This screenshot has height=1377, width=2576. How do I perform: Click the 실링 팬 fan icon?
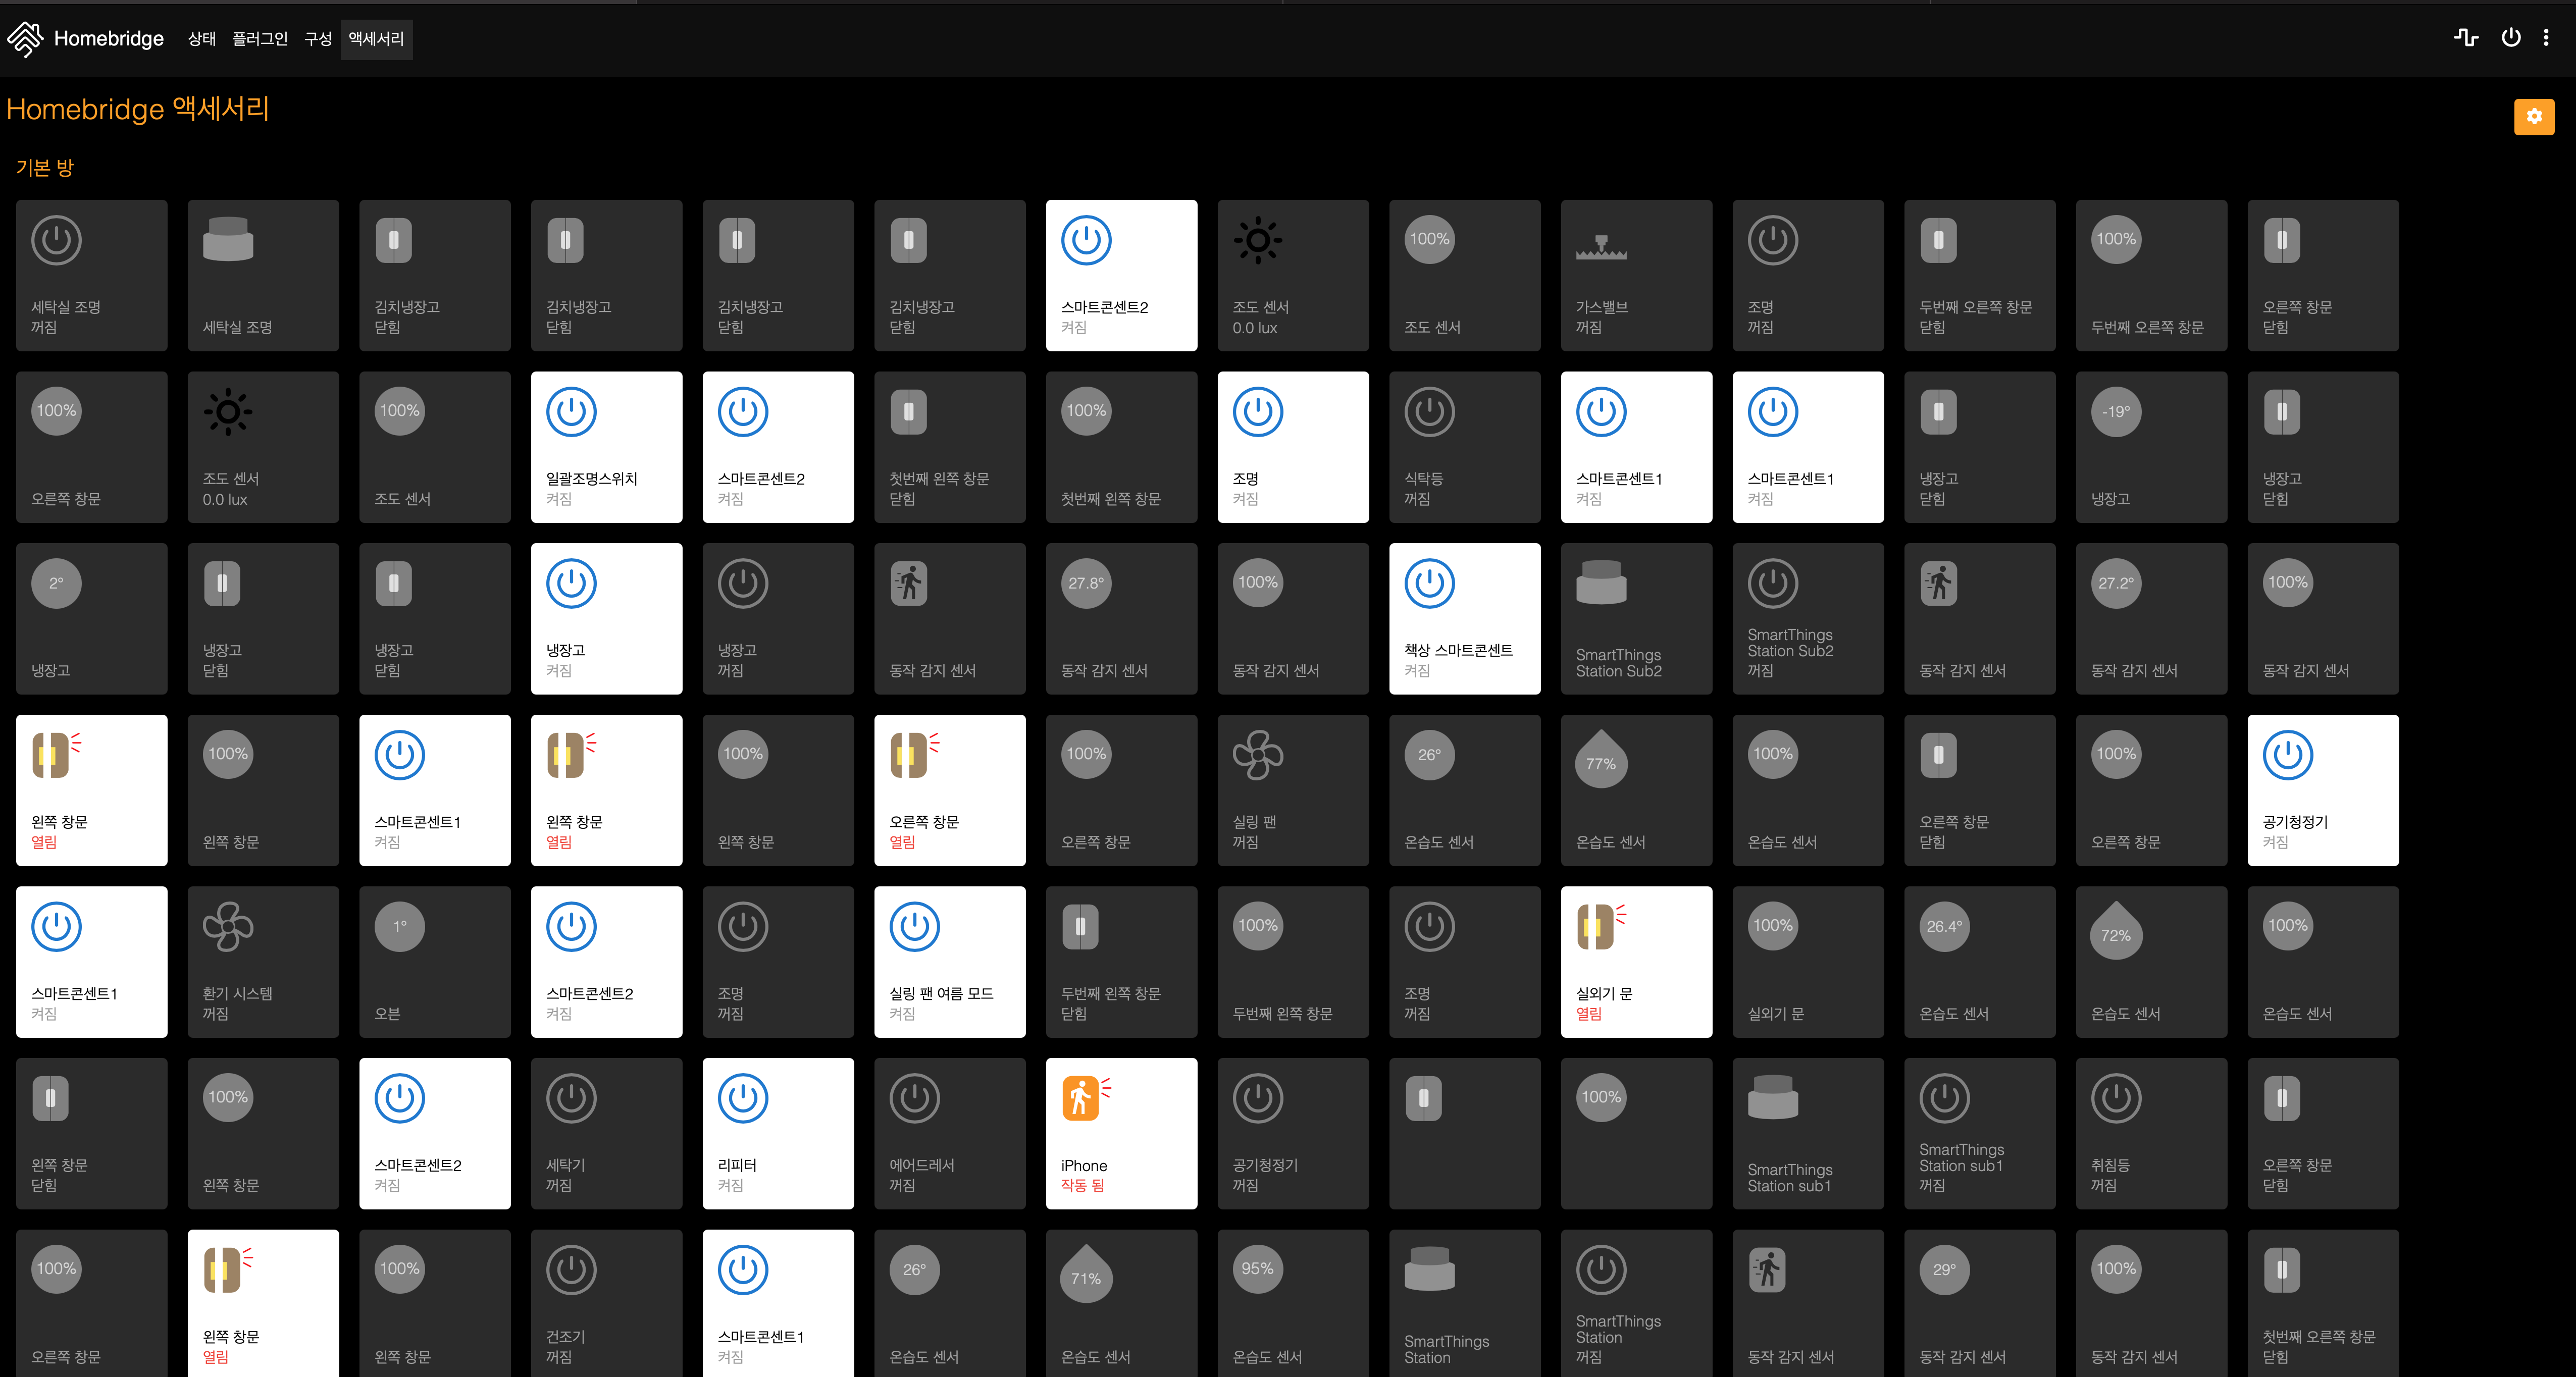click(x=1257, y=755)
